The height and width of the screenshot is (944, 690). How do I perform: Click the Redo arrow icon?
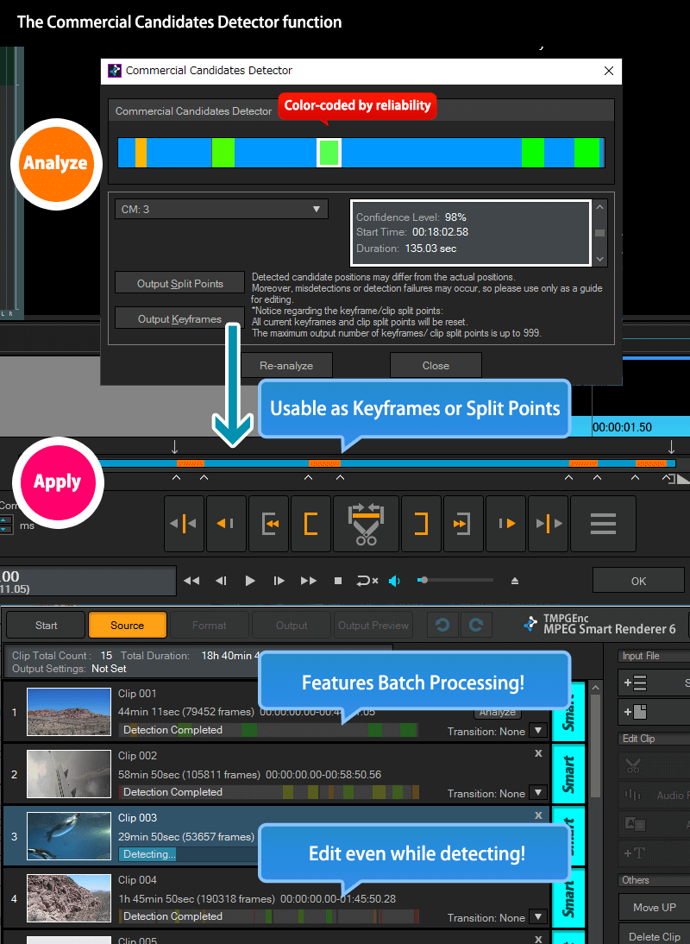[x=476, y=626]
